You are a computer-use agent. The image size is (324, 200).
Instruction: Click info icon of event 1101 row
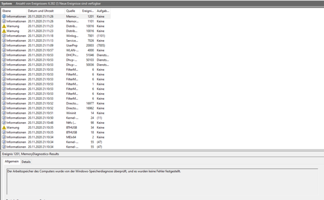tap(4, 21)
